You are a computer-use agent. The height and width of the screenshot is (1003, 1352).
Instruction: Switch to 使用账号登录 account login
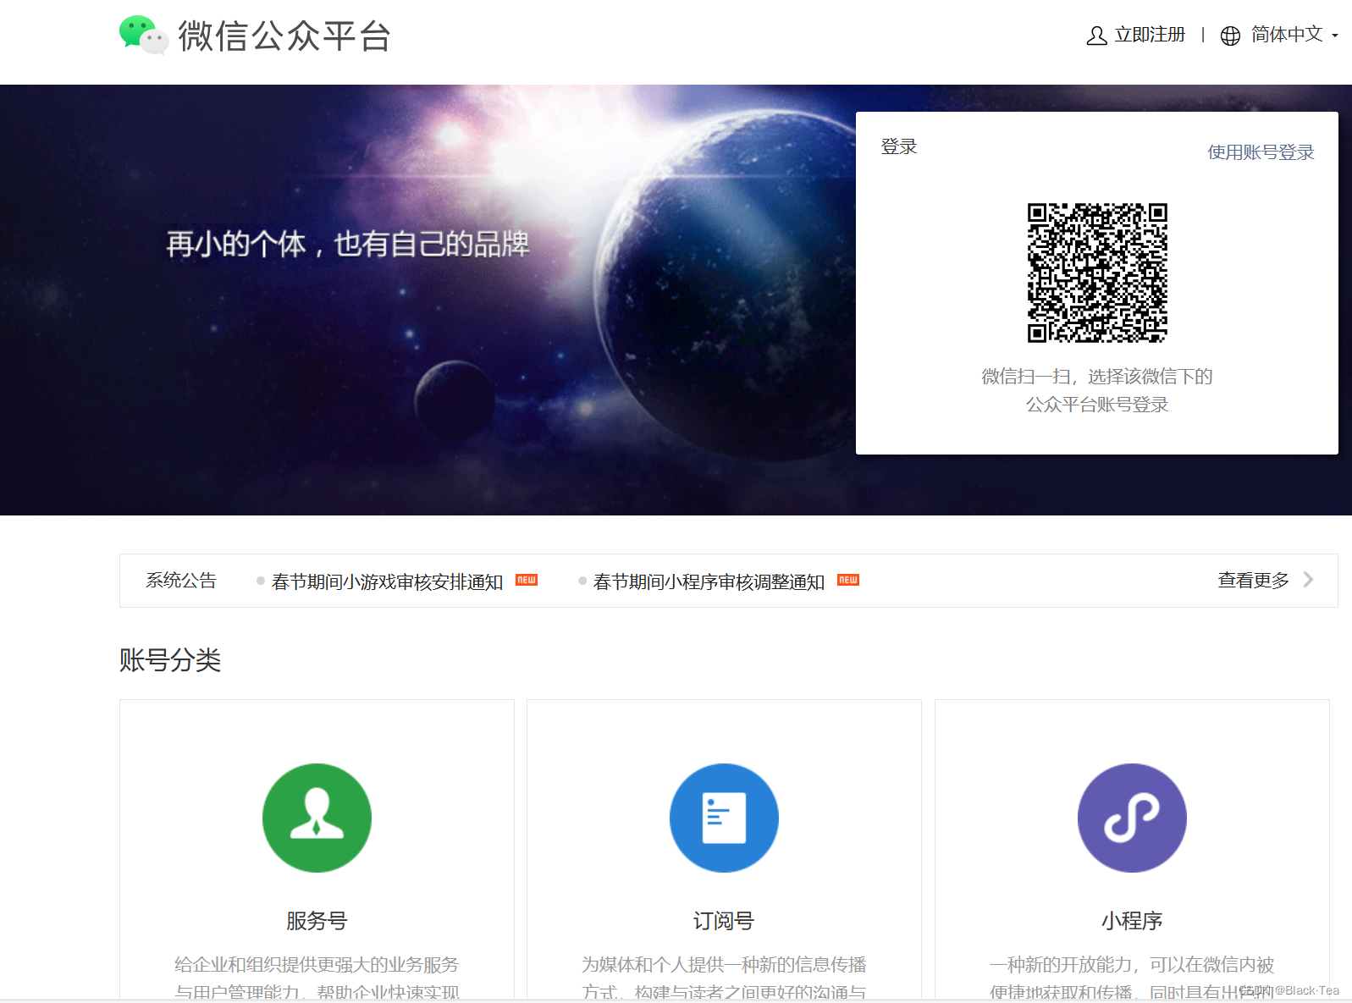coord(1261,152)
